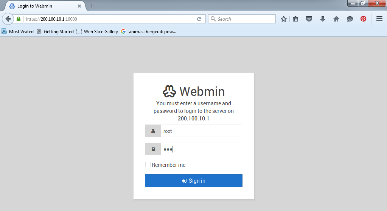
Task: Click the 200.100.10.1 server address text
Action: (194, 119)
